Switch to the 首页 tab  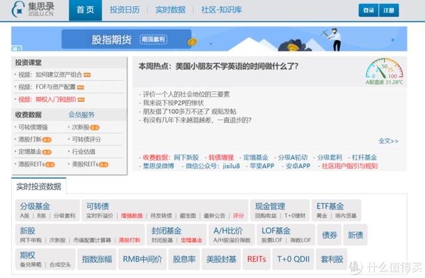(x=86, y=10)
